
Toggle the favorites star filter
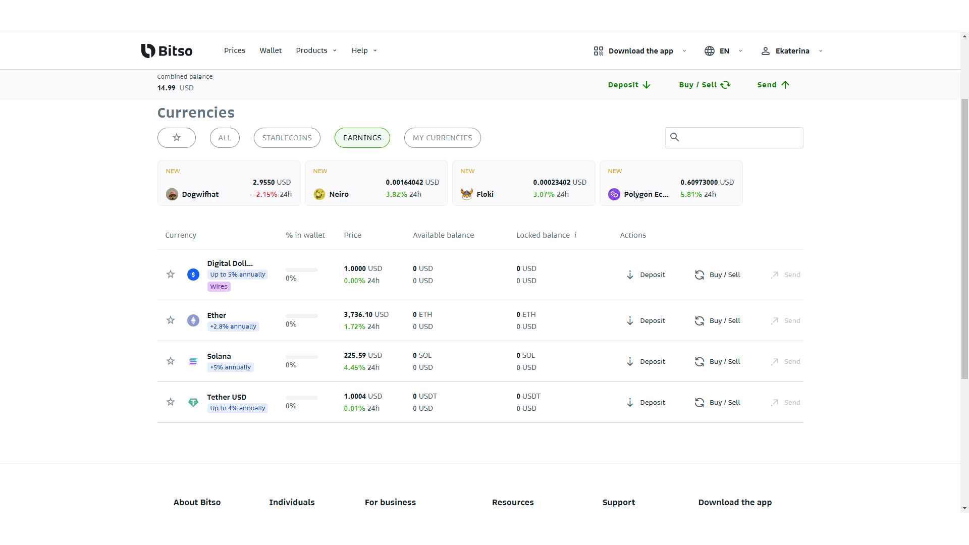(177, 138)
